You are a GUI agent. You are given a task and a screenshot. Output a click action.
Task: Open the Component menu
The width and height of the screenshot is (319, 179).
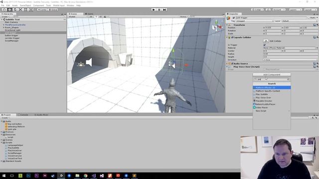pyautogui.click(x=38, y=5)
